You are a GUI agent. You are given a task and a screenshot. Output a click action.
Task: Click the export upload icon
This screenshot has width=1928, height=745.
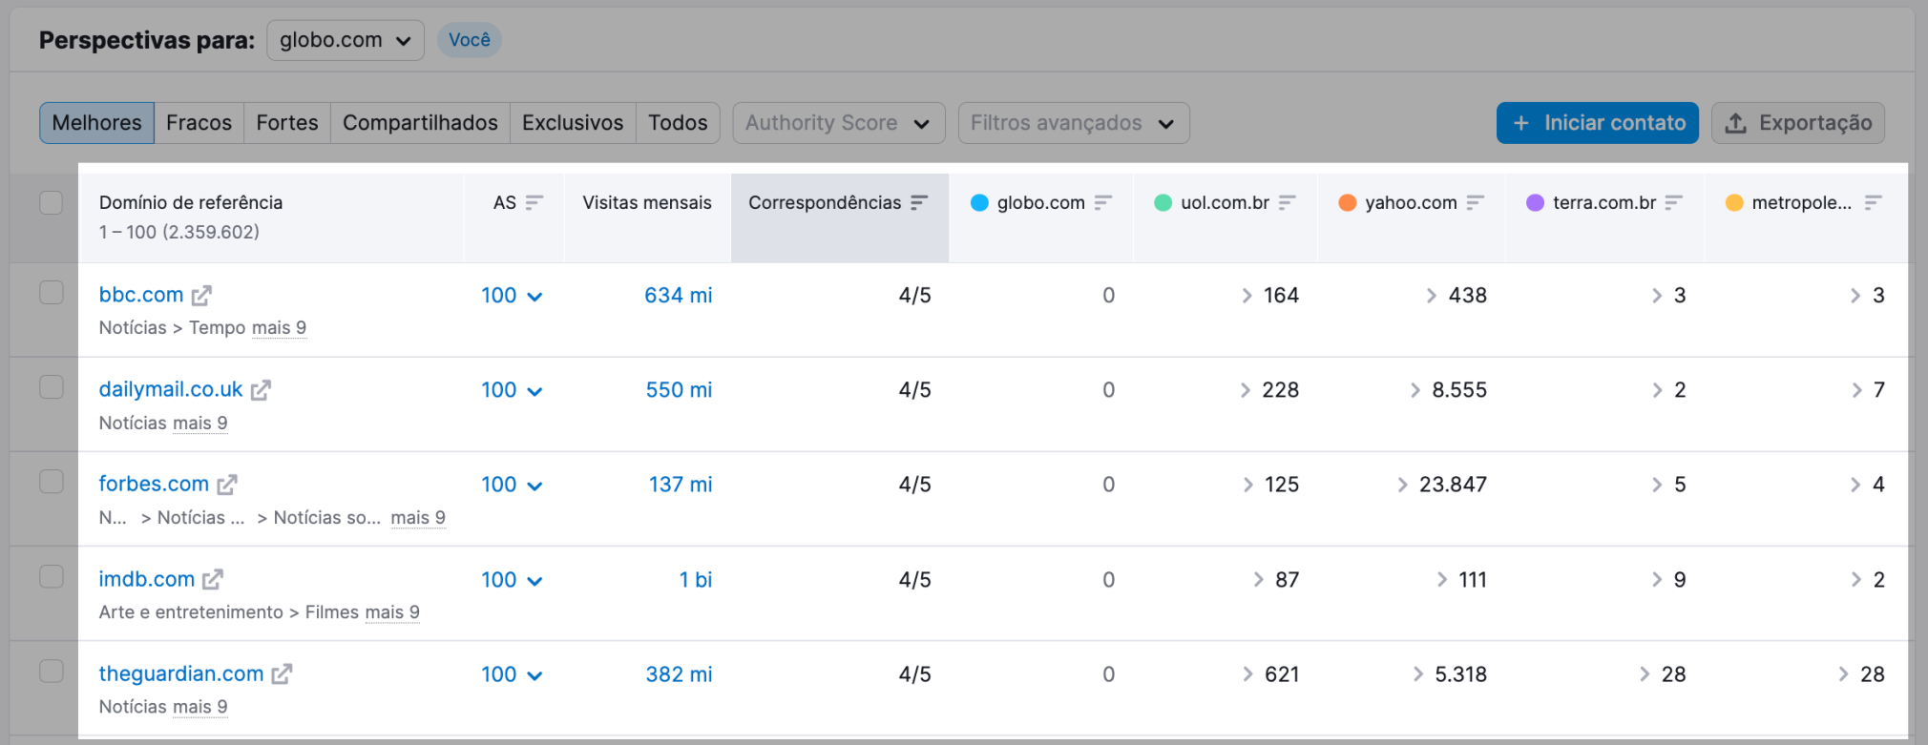1736,123
